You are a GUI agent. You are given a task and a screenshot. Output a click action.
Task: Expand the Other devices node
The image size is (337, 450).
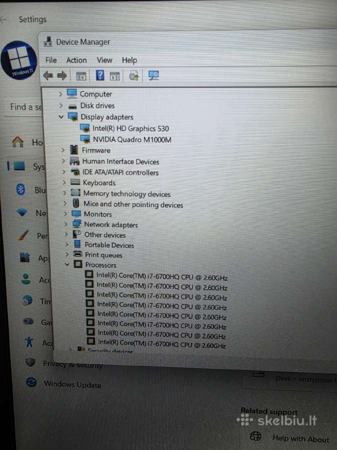pyautogui.click(x=66, y=234)
